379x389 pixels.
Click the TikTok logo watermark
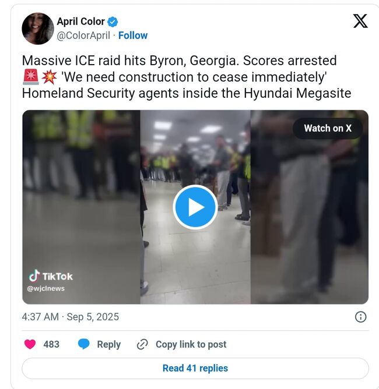pos(51,276)
